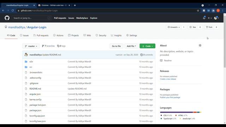Open mandiladitya owner link
Screen dimensions: 226x127
[17, 27]
